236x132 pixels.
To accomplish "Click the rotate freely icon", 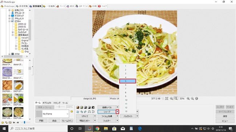I will (78, 112).
